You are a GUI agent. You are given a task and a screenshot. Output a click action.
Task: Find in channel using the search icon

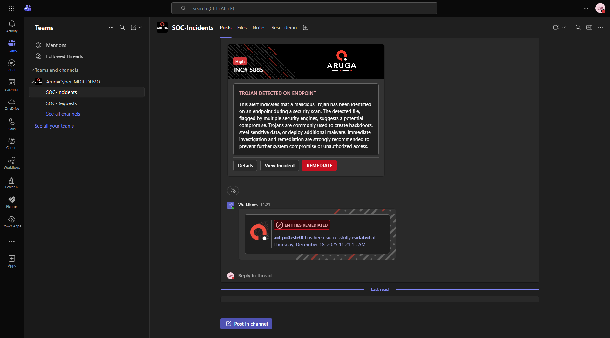pyautogui.click(x=578, y=27)
